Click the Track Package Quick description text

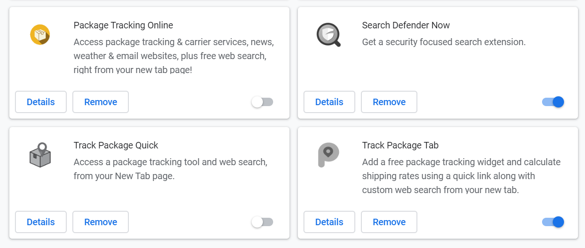click(170, 169)
